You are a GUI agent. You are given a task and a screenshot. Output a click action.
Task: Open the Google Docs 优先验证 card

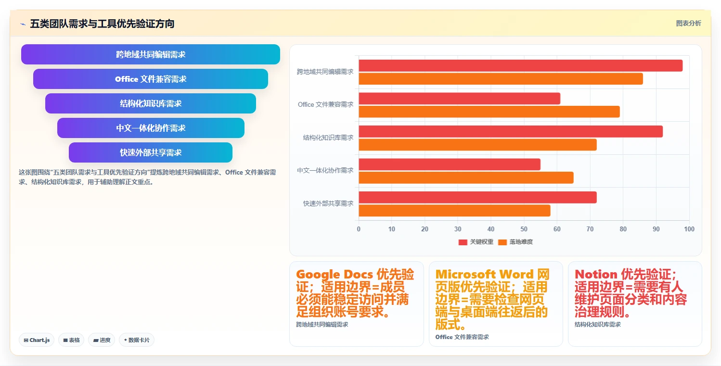(x=356, y=303)
